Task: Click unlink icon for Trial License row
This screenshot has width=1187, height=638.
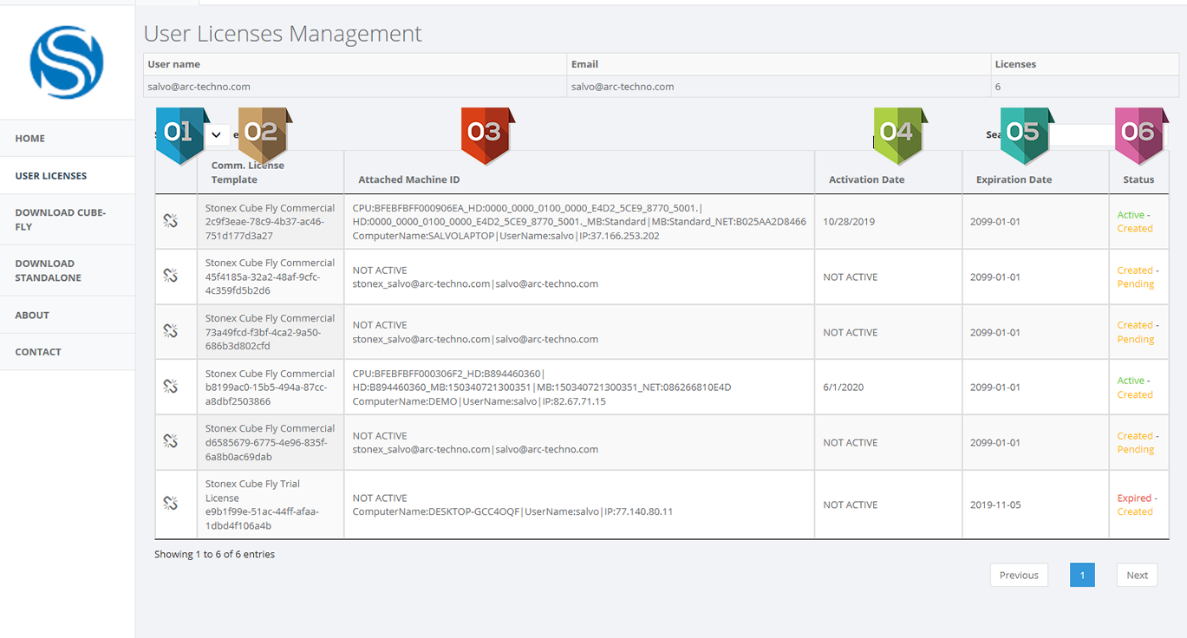Action: pyautogui.click(x=171, y=504)
